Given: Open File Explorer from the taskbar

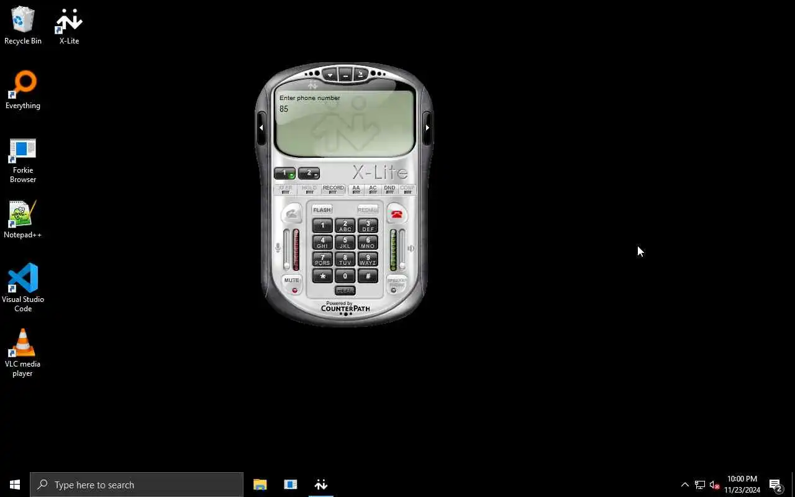Looking at the screenshot, I should pos(260,485).
